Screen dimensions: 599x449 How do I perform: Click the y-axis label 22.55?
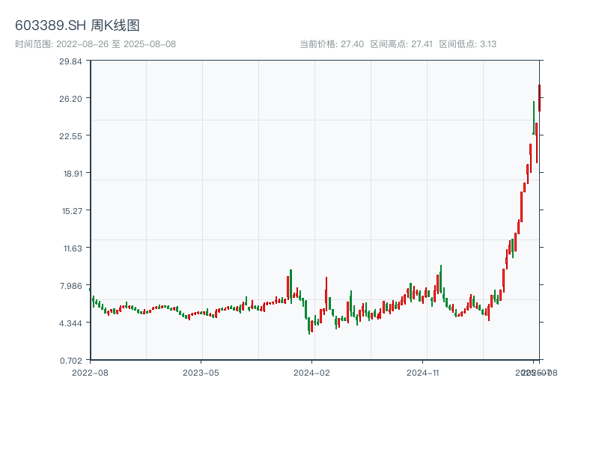70,136
